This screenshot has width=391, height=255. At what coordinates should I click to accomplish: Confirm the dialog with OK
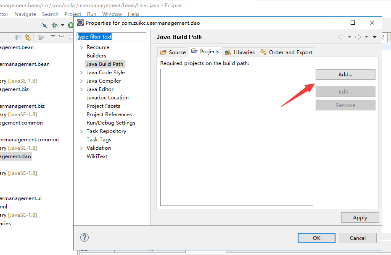coord(317,238)
